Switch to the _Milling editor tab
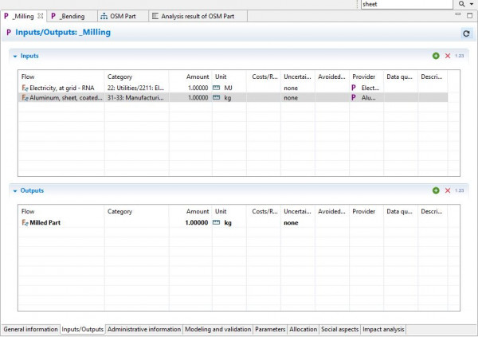Screen dimensions: 478x337 point(23,16)
